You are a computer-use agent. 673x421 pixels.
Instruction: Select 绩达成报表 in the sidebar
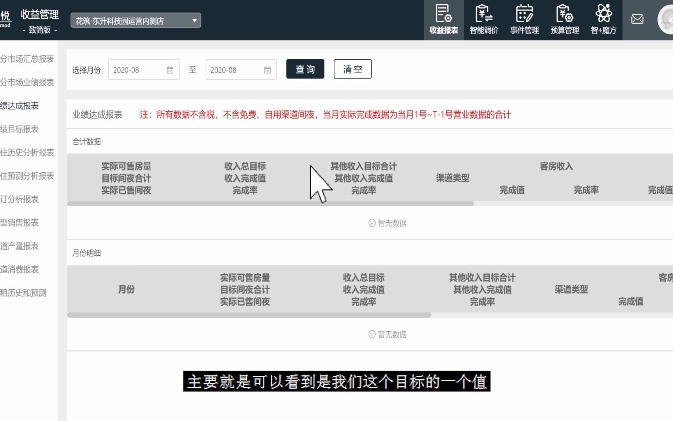19,106
